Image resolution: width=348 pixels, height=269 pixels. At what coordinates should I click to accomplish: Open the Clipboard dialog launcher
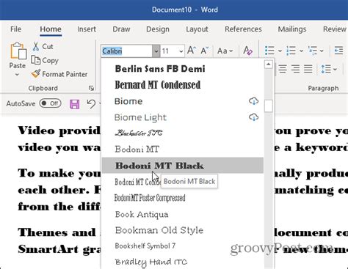[x=91, y=88]
